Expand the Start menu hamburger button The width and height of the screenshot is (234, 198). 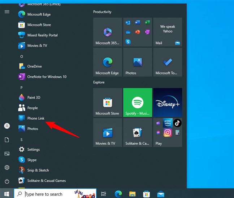7,12
